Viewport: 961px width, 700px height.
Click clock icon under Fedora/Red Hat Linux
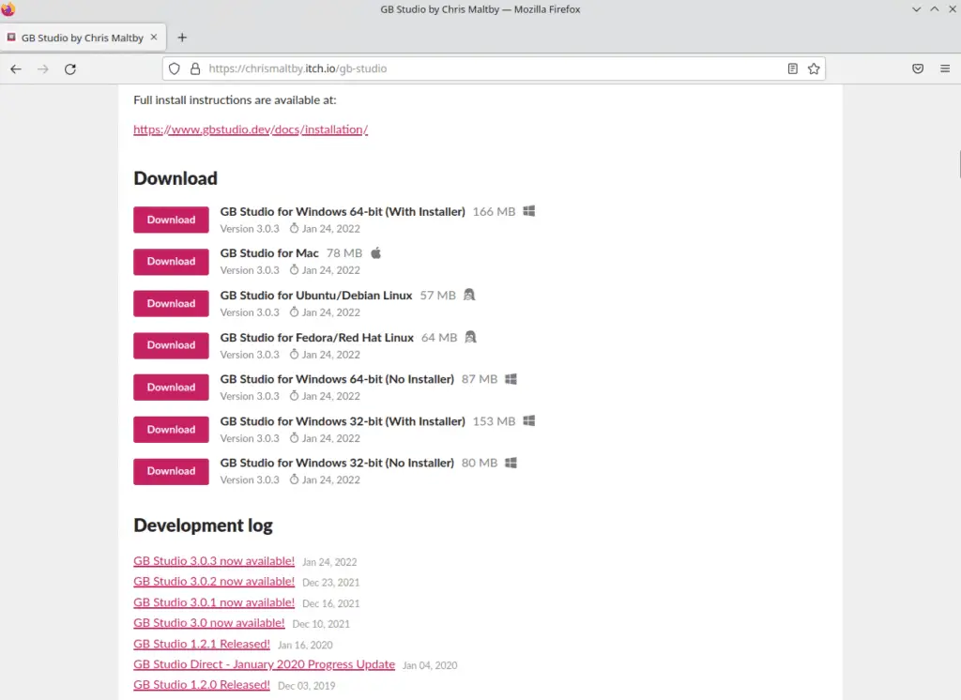(294, 355)
